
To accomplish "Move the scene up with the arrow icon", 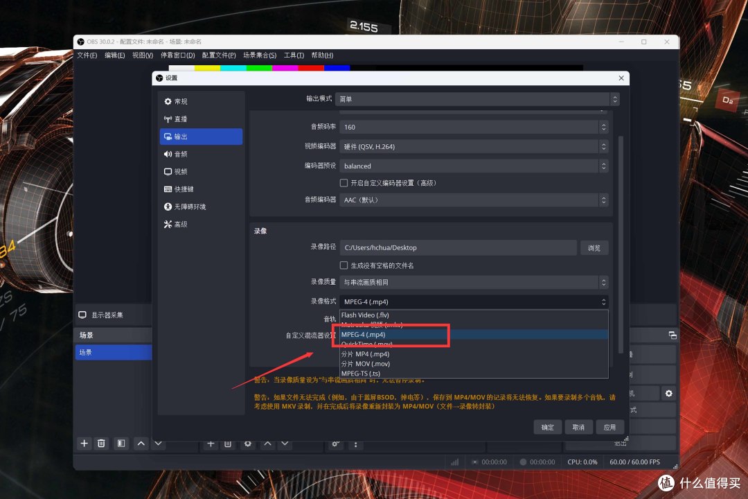I will [x=141, y=443].
